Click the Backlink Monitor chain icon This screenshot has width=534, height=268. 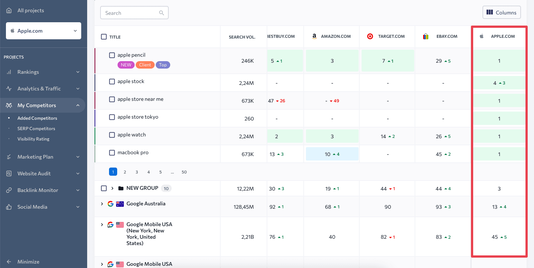[9, 190]
